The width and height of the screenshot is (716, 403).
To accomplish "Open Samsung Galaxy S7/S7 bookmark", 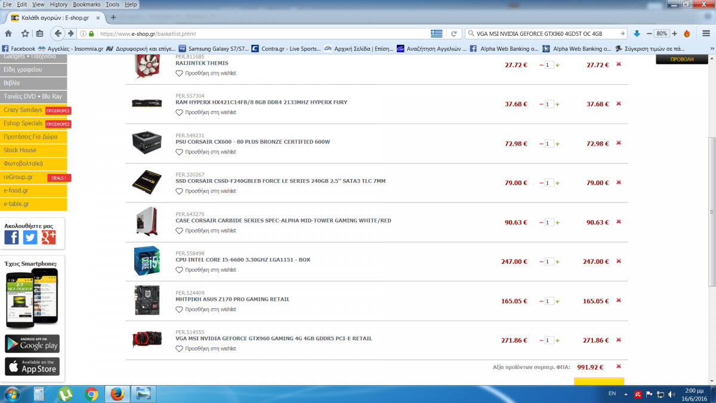I will tap(213, 49).
